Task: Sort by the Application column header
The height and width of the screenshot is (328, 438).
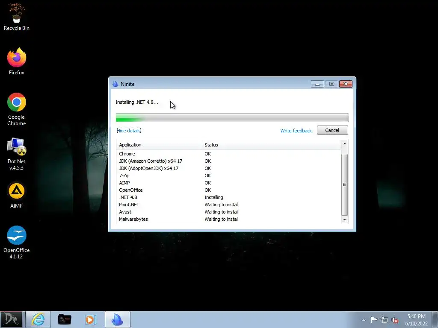Action: [x=159, y=145]
